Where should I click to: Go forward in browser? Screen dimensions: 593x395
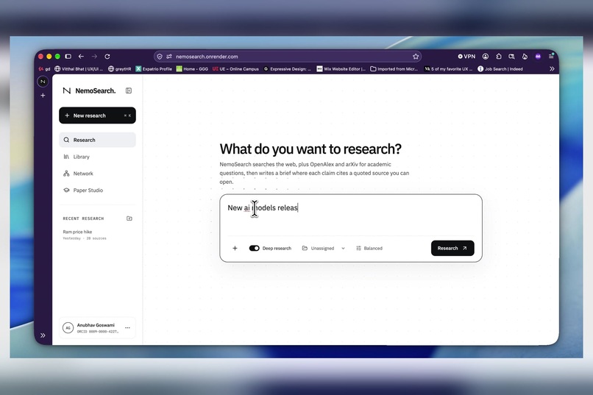[94, 57]
